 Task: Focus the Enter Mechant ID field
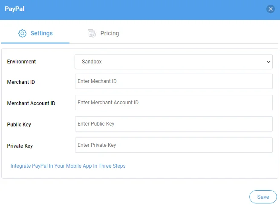(x=173, y=81)
